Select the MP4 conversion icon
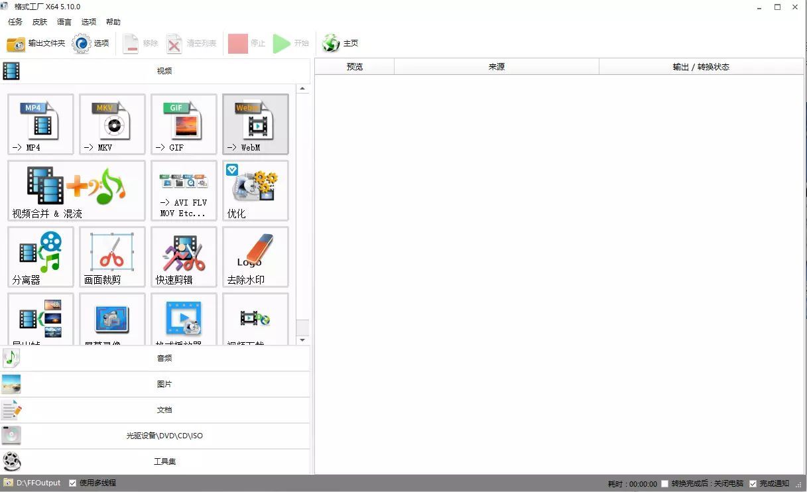This screenshot has width=807, height=492. 40,124
